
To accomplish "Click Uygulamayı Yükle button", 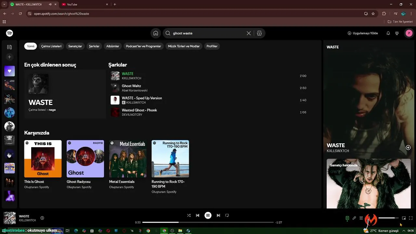I will point(363,33).
